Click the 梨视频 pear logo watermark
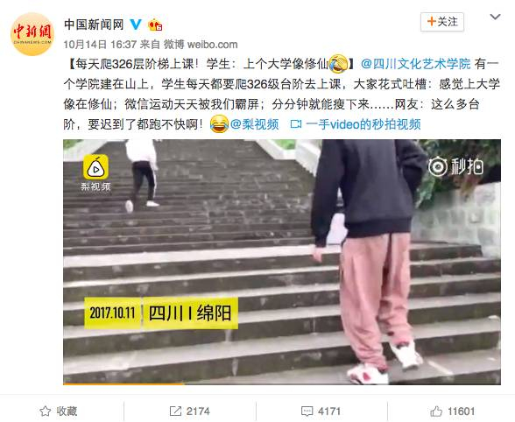 [95, 172]
